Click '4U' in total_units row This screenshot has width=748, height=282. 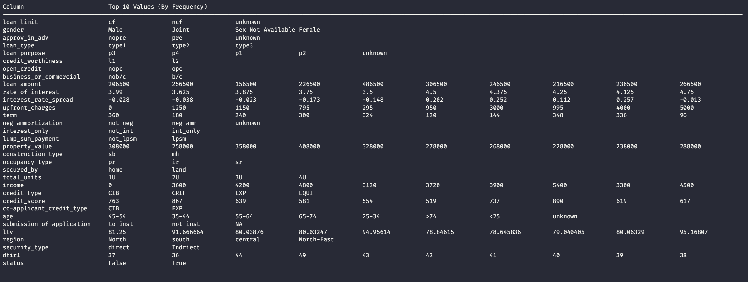pos(302,177)
